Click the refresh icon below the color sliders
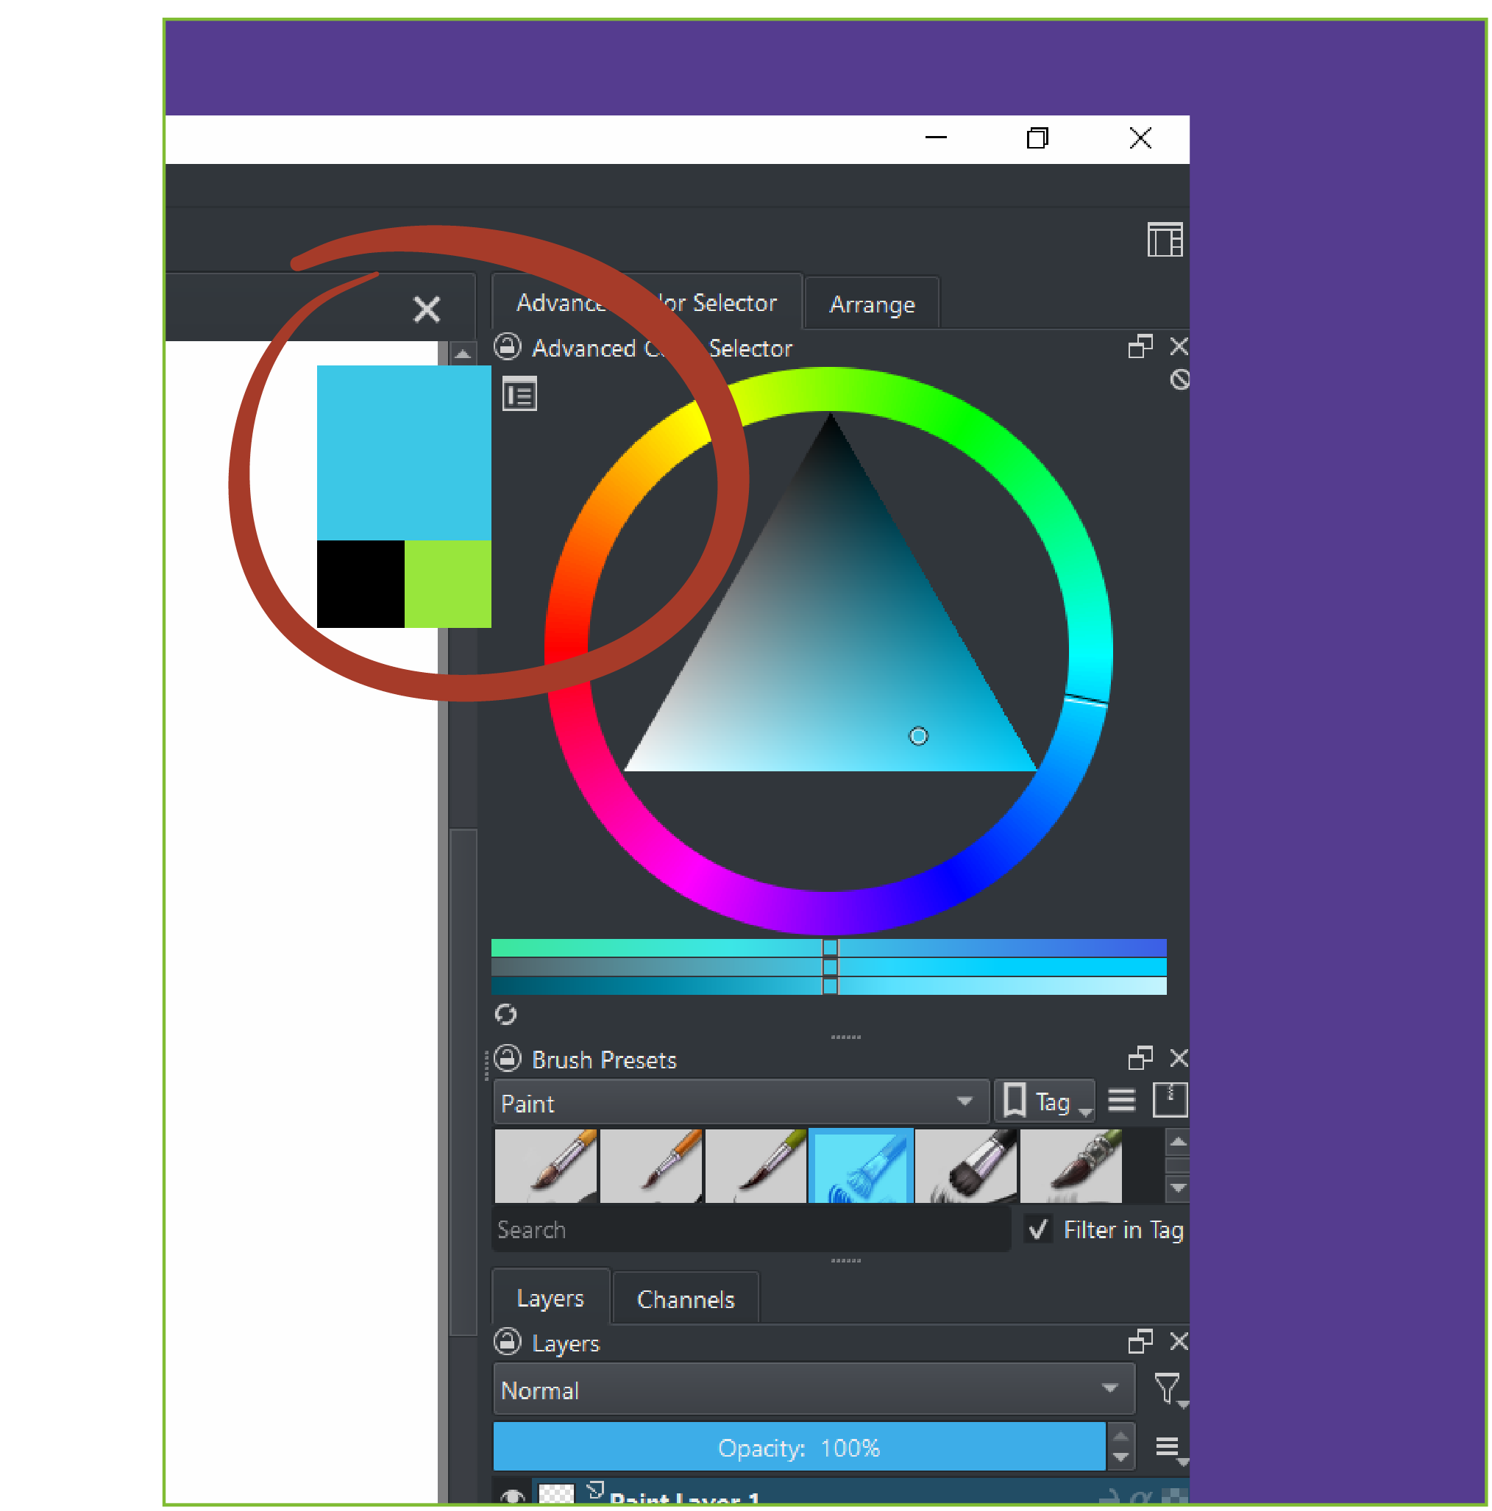 506,1015
